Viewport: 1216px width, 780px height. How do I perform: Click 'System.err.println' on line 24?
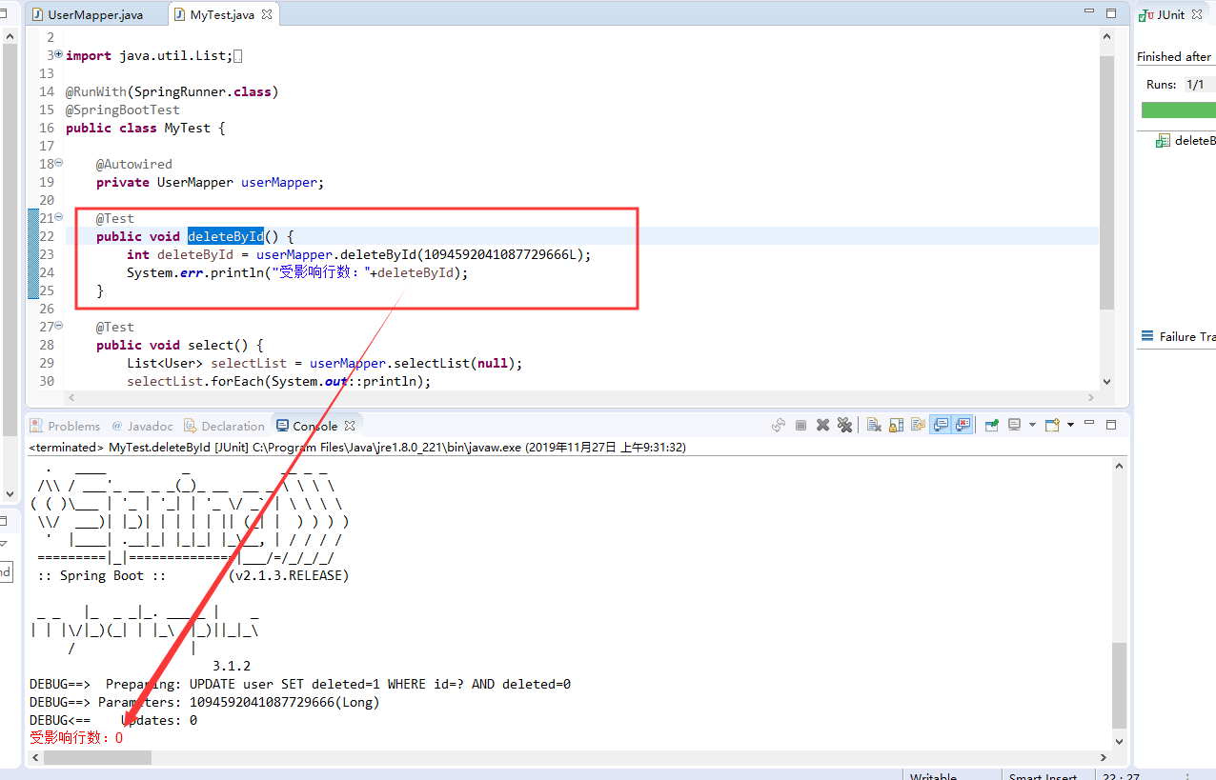195,272
